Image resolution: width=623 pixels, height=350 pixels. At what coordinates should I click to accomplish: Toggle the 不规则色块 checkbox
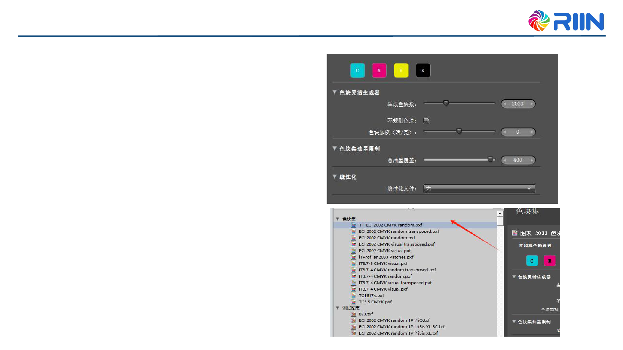pos(426,121)
